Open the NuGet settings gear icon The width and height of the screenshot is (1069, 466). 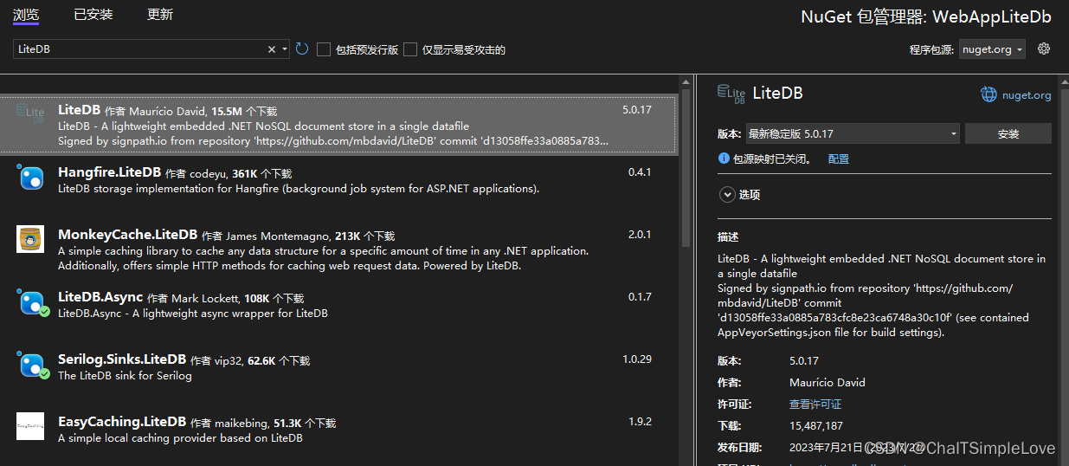1044,49
